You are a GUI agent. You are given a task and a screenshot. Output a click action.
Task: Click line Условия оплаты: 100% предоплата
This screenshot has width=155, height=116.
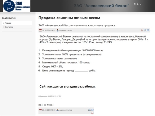pyautogui.click(x=72, y=54)
